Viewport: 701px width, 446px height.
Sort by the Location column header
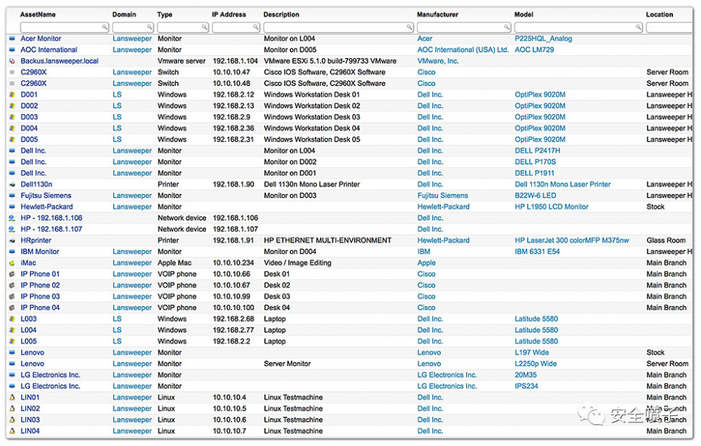pyautogui.click(x=660, y=15)
